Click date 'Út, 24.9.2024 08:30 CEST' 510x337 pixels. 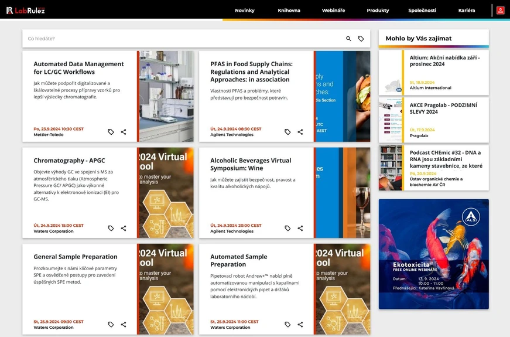tap(235, 129)
